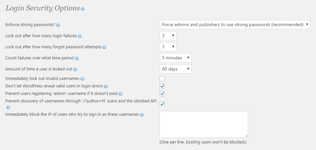Expand the 5 minutes time period dropdown
Viewport: 316px width, 150px height.
pos(175,58)
